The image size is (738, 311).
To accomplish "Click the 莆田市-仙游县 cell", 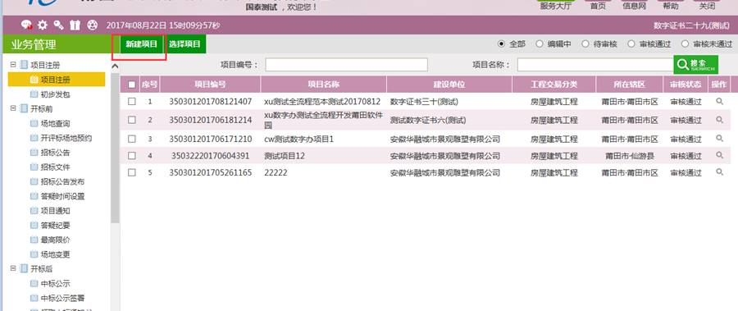I will pyautogui.click(x=630, y=156).
